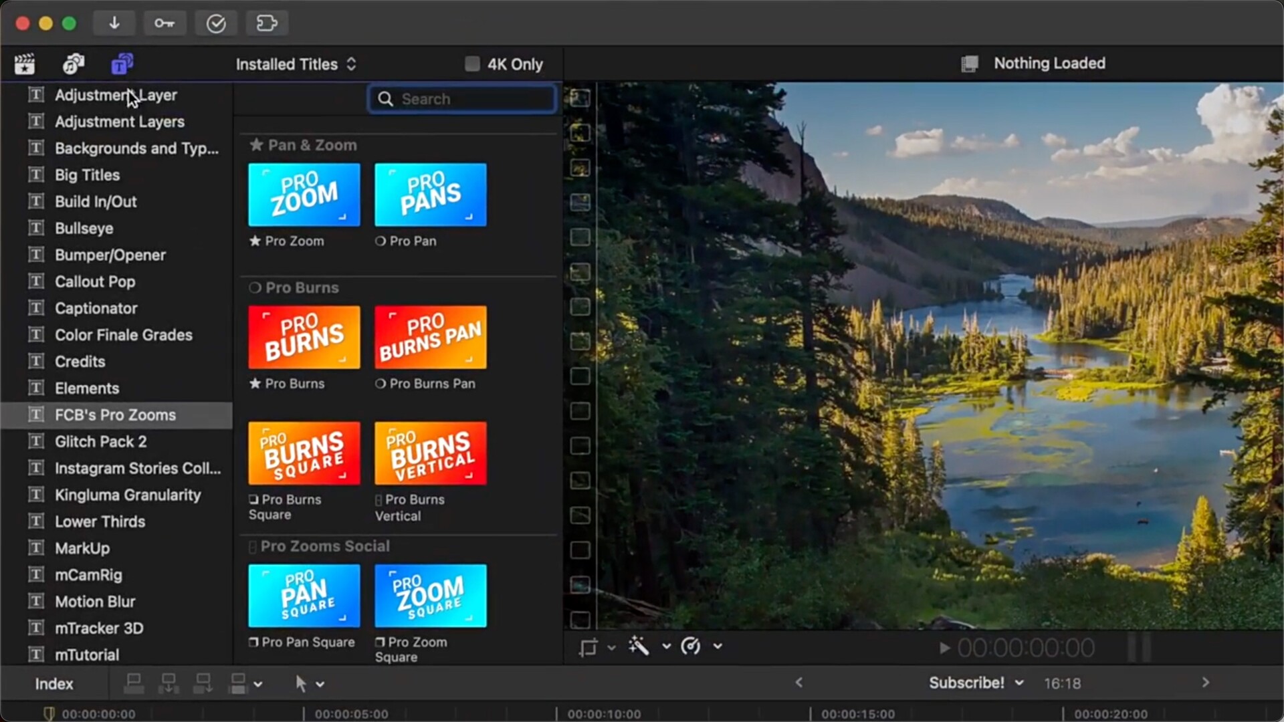Select the mTutorial category
1284x722 pixels.
117,655
